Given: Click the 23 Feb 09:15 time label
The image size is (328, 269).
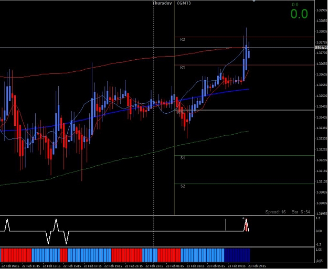Looking at the screenshot, I should click(257, 266).
